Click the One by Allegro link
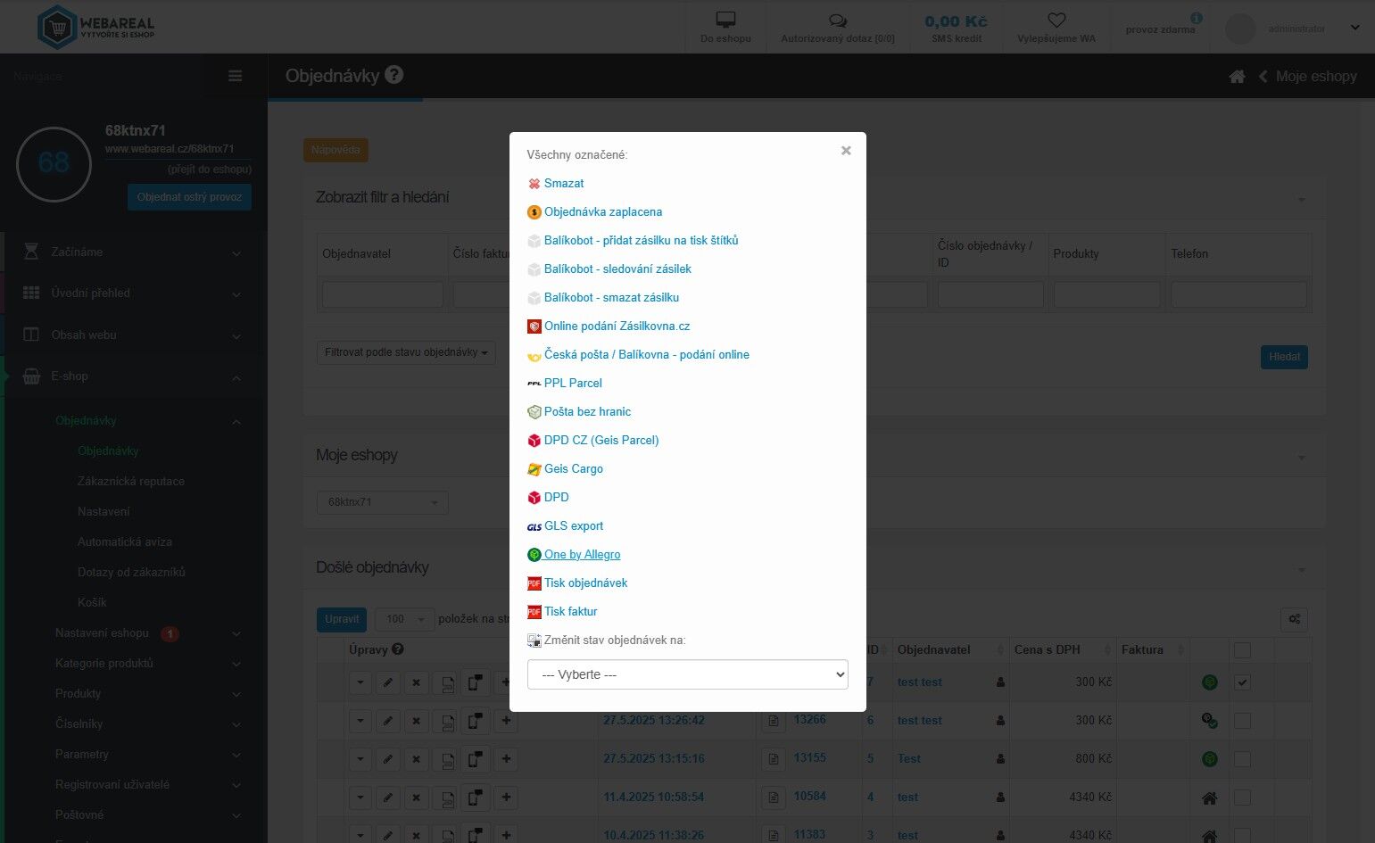The image size is (1375, 843). click(582, 554)
